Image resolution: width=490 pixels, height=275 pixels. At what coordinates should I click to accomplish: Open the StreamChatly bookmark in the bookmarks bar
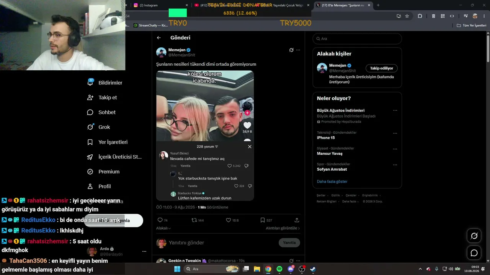click(150, 26)
